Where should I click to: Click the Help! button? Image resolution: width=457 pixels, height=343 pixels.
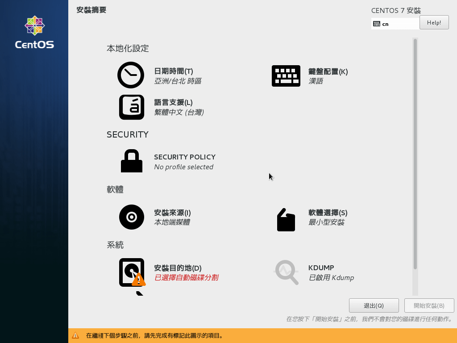click(x=433, y=22)
